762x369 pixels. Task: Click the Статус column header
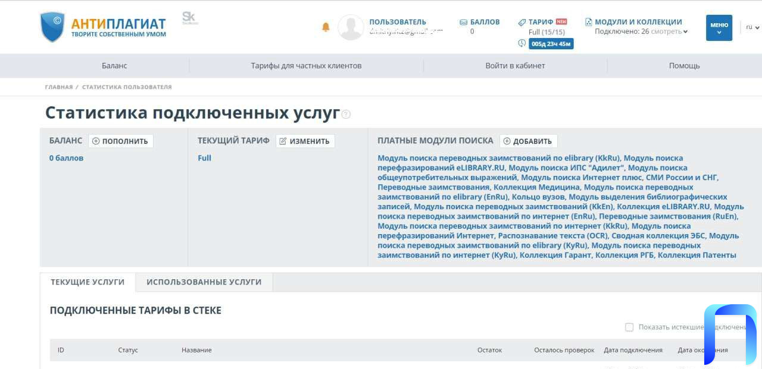pos(128,350)
